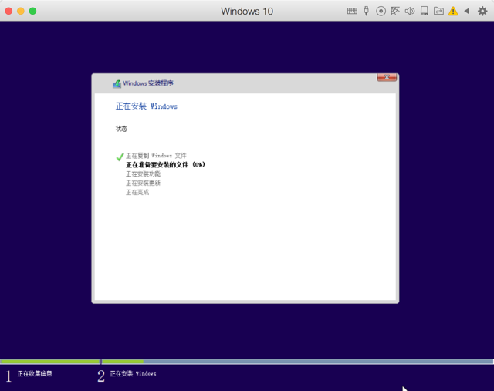Click the 'Windows 安装程序' dialog title

pos(148,83)
